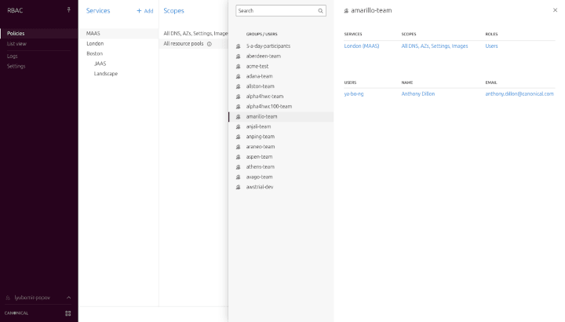Click the Services panel heading
Viewport: 565px width, 322px height.
(x=98, y=11)
